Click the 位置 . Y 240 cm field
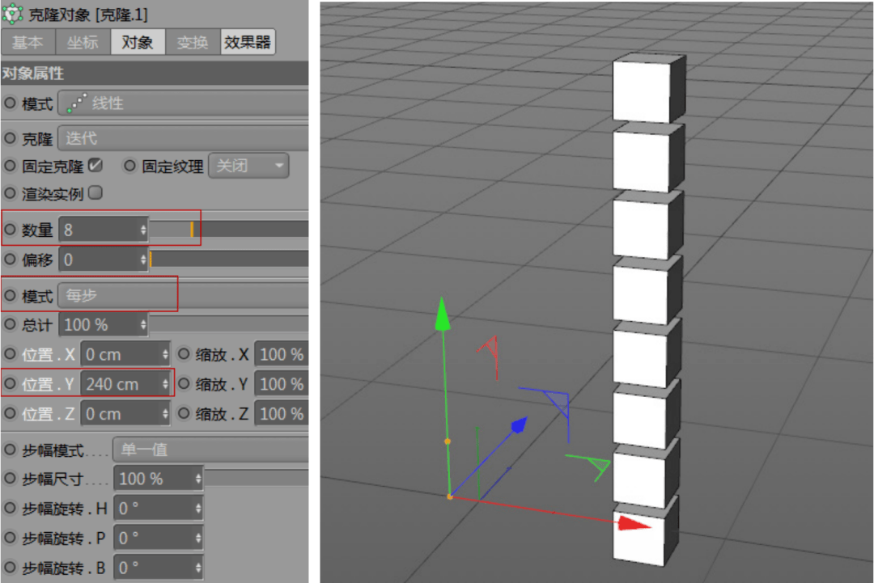The image size is (874, 583). tap(125, 383)
